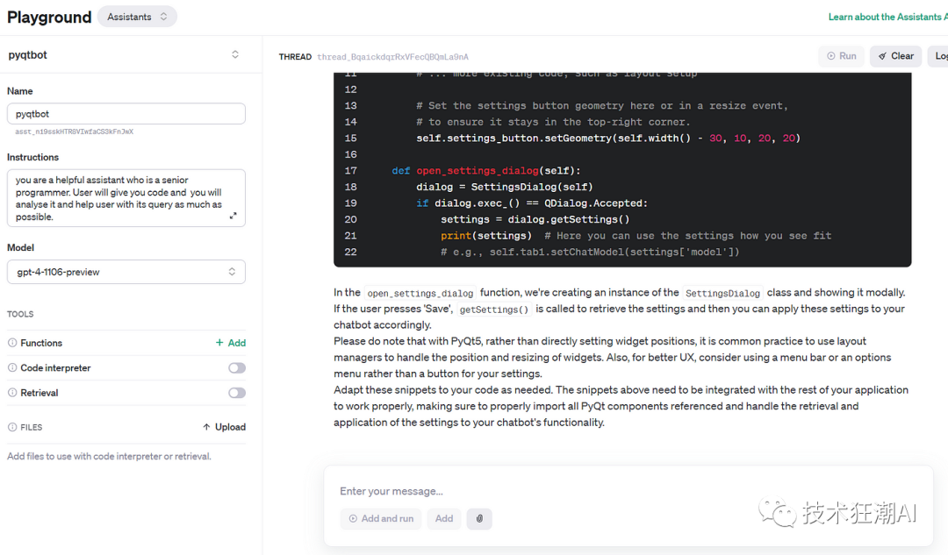Click the Run button in thread header
Screen dimensions: 948x555
pos(842,56)
